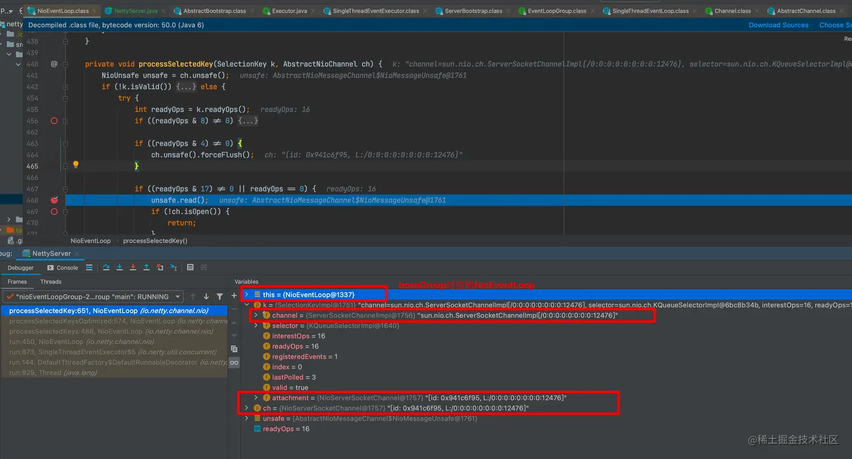Select the Threads tab
The image size is (852, 459).
coord(51,282)
